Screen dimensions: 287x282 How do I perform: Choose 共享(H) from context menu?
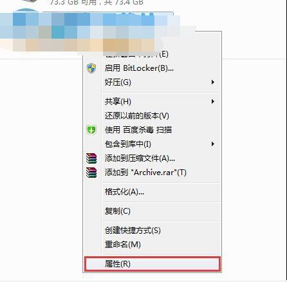(152, 102)
